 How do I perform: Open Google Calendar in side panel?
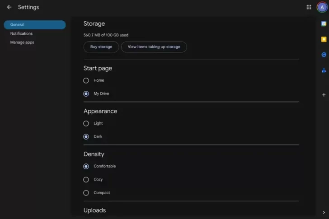tap(324, 24)
